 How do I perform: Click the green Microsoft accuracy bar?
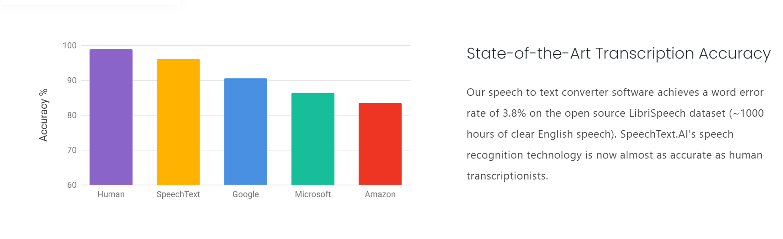click(x=313, y=139)
